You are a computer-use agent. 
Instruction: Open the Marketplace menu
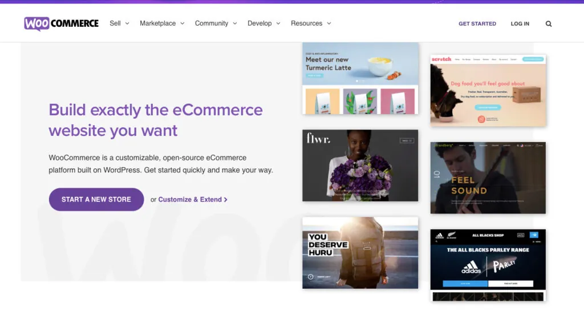click(x=157, y=23)
